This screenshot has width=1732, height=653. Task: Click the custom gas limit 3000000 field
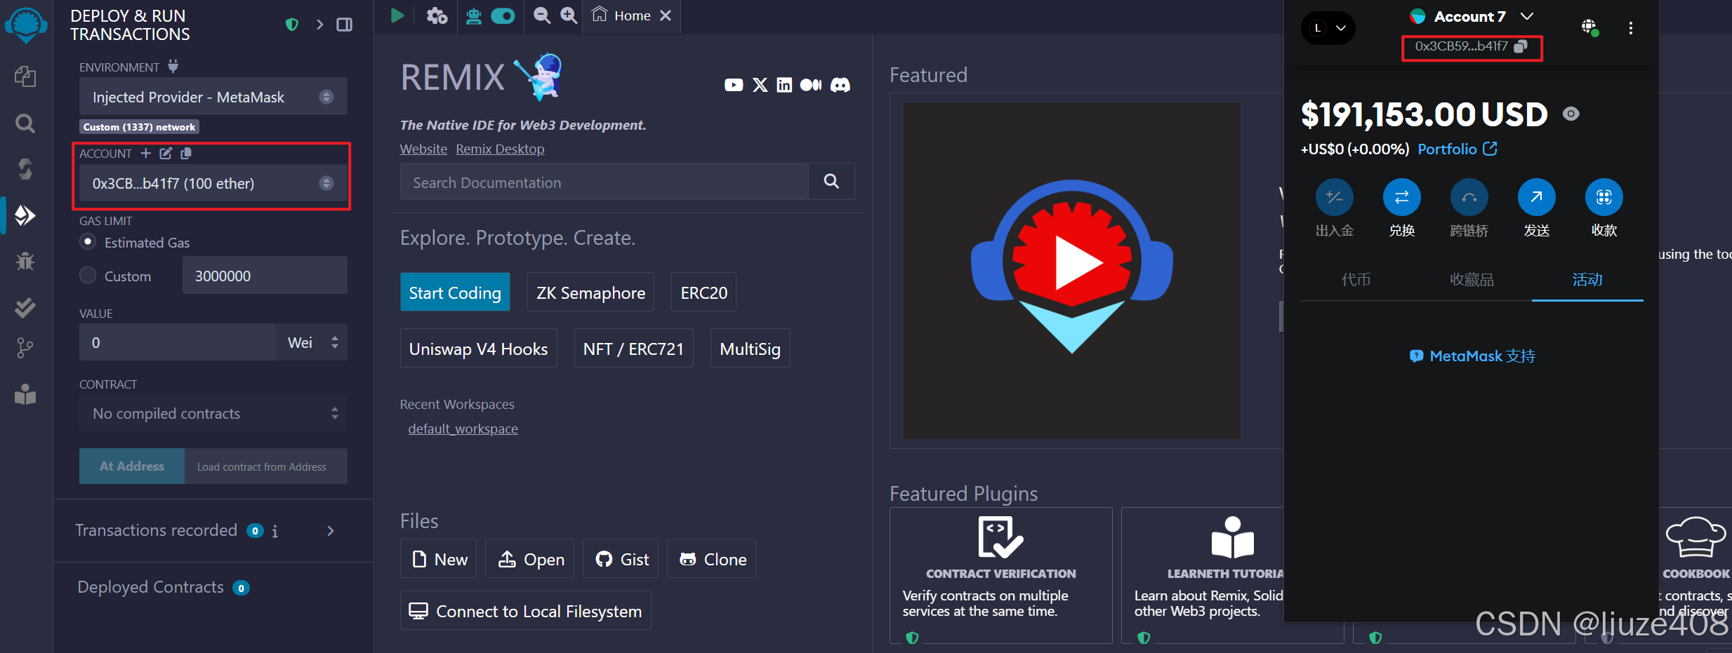point(265,275)
